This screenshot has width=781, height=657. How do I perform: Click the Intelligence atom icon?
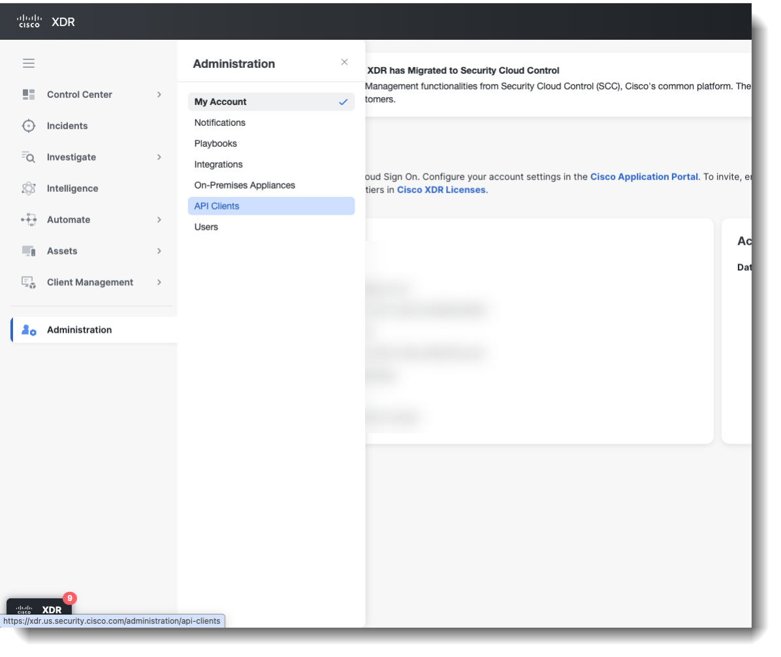click(x=29, y=189)
